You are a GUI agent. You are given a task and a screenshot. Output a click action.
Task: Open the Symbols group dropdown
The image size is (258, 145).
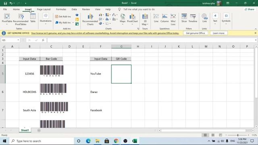tap(226, 19)
